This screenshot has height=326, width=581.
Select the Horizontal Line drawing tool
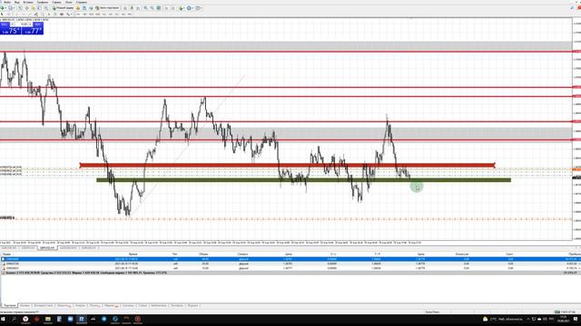coord(23,14)
